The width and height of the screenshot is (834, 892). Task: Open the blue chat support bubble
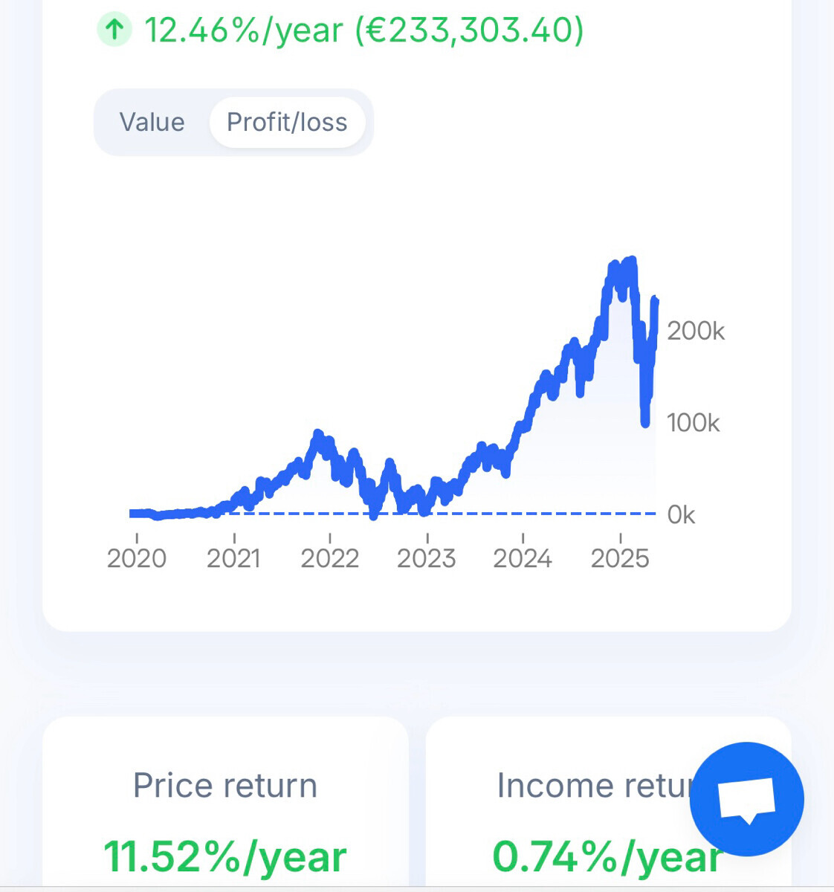746,799
